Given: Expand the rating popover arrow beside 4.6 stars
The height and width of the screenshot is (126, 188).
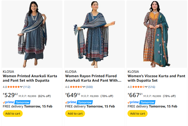Looking at the screenshot, I should 84,87.
